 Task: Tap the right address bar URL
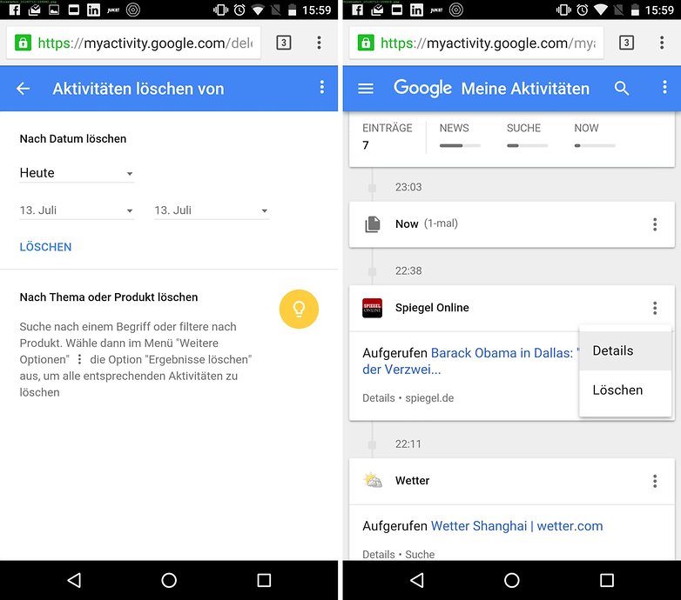coord(489,43)
